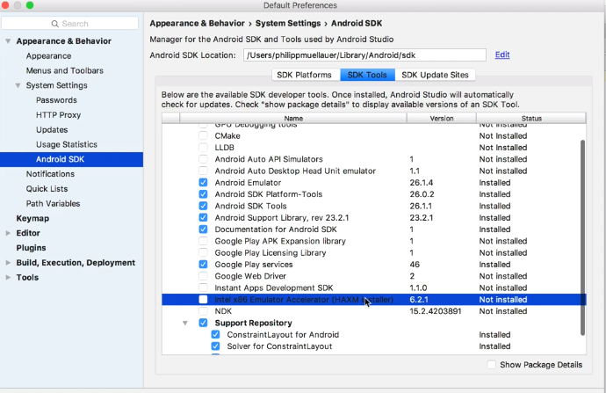Check Intel x86 Emulator Accelerator (HAXM) checkbox
This screenshot has height=393, width=606.
(203, 300)
